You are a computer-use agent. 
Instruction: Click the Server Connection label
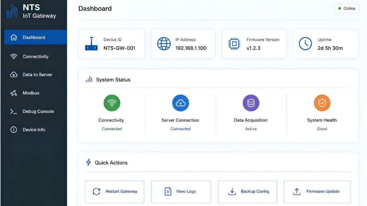180,120
